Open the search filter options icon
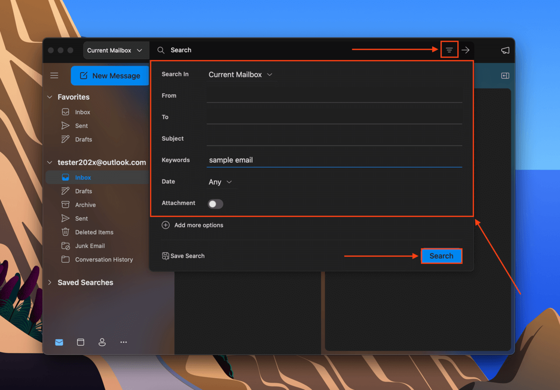This screenshot has height=390, width=560. pyautogui.click(x=449, y=50)
